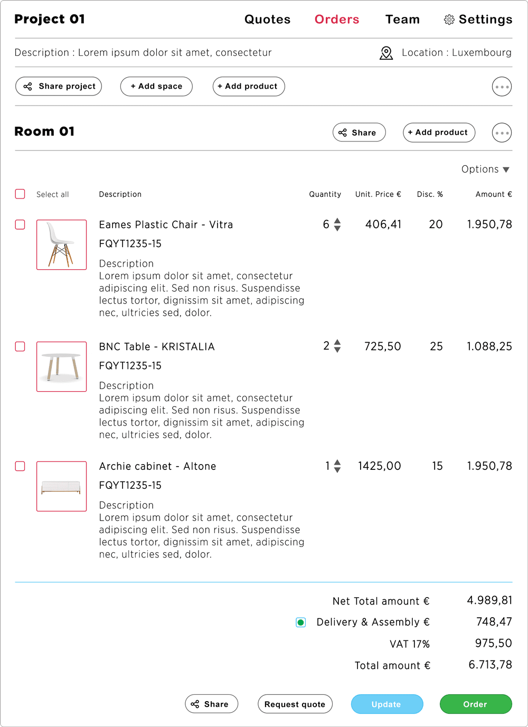Screen dimensions: 528x727
Task: Click the Settings gear icon
Action: tap(449, 20)
